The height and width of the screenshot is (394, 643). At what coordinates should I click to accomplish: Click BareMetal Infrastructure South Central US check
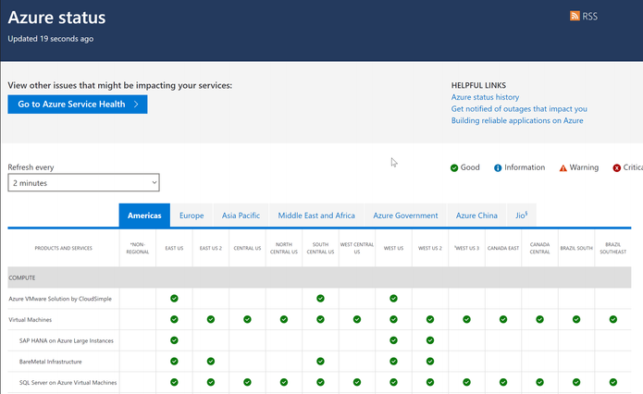point(320,362)
